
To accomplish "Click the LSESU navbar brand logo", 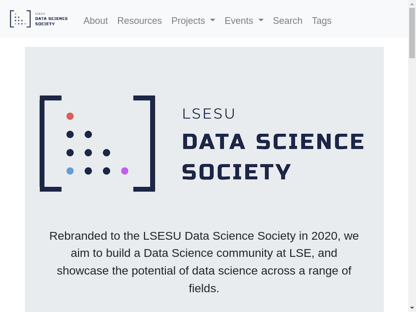I will pyautogui.click(x=39, y=19).
